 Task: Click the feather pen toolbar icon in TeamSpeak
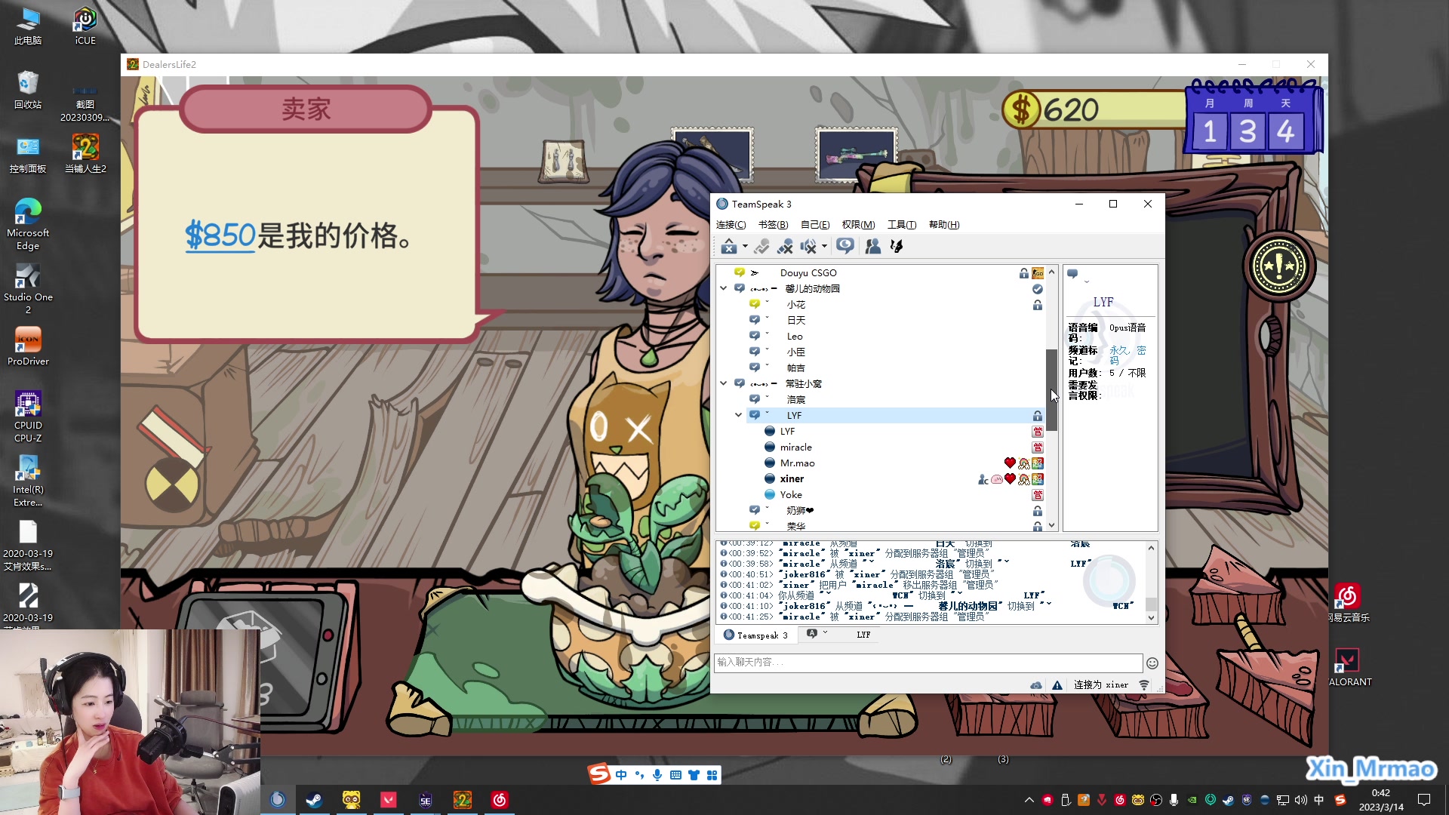coord(897,246)
